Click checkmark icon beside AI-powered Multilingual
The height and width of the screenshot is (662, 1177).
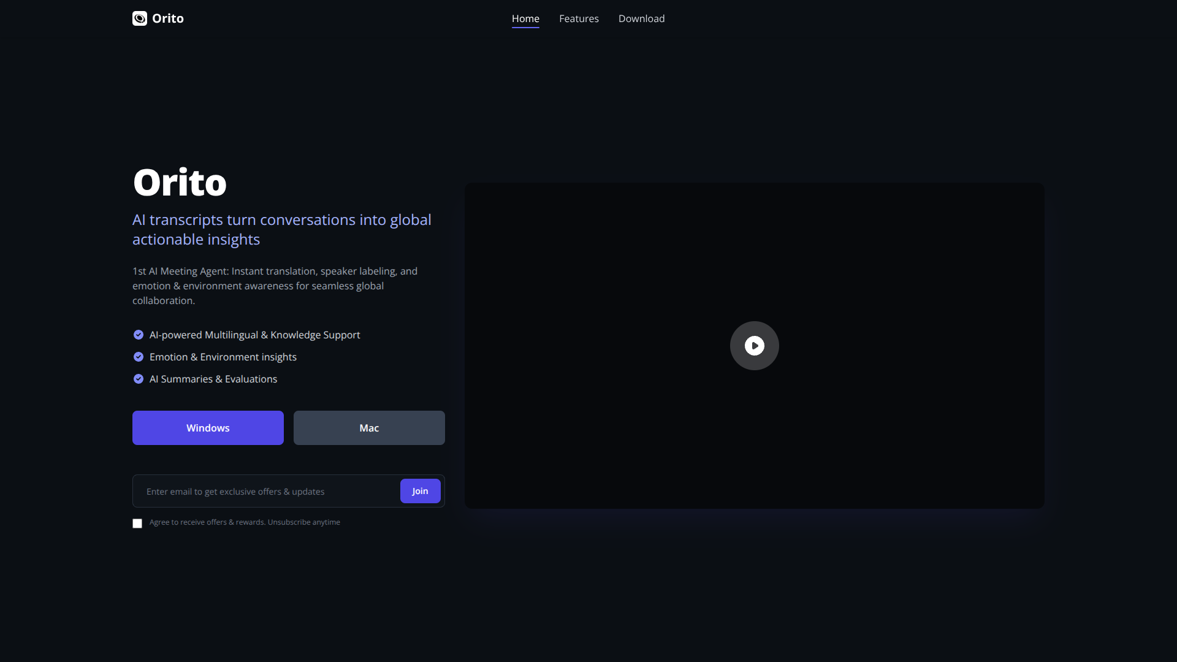pos(139,335)
